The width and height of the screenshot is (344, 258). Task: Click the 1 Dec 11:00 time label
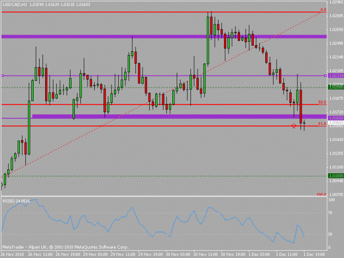287,255
